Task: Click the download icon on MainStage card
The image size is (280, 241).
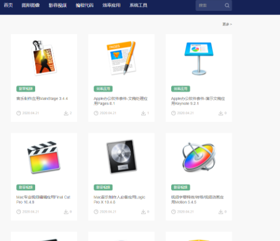Action: (66, 113)
